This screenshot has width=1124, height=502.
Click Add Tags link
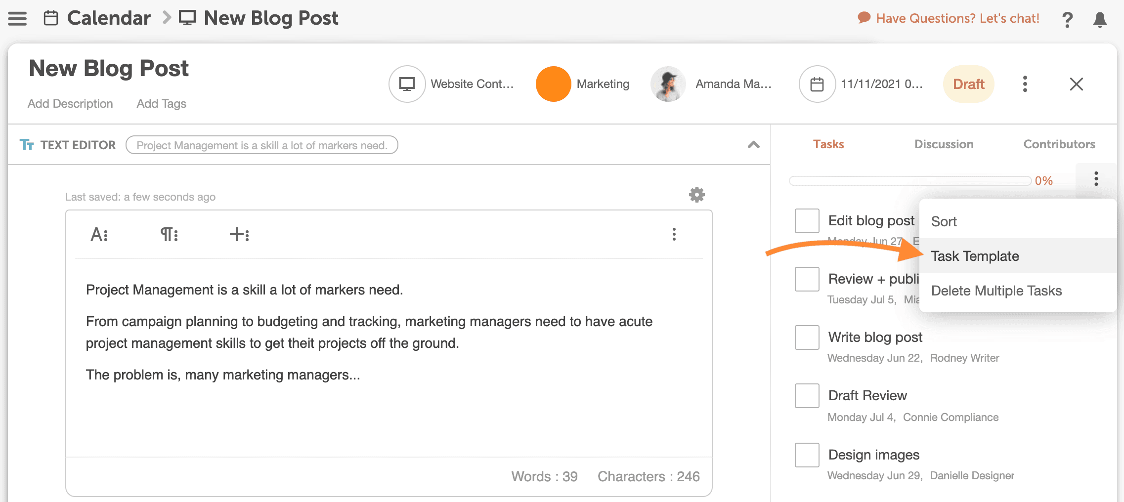(x=161, y=104)
